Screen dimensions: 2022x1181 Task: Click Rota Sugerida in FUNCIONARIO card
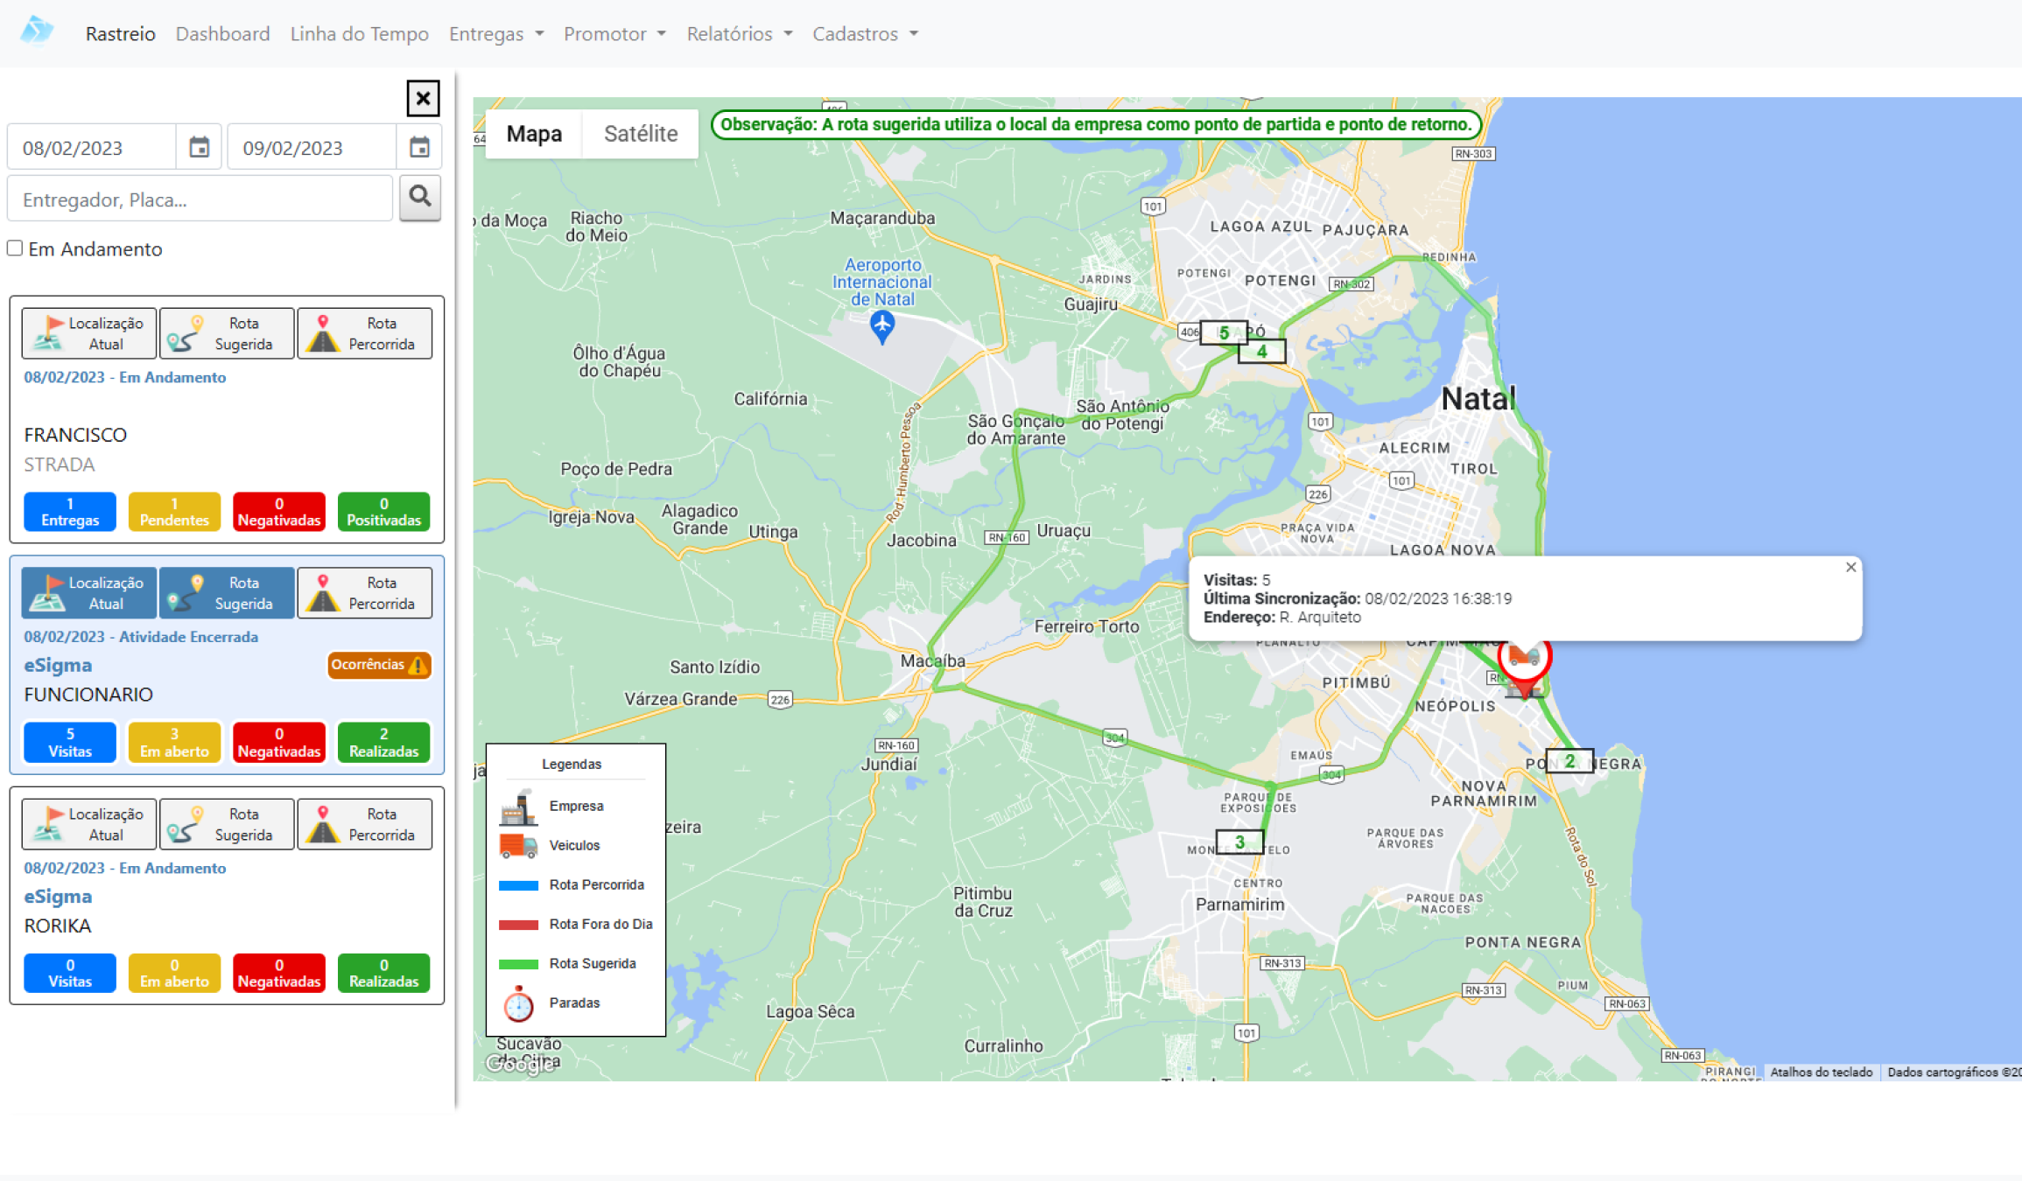[227, 593]
